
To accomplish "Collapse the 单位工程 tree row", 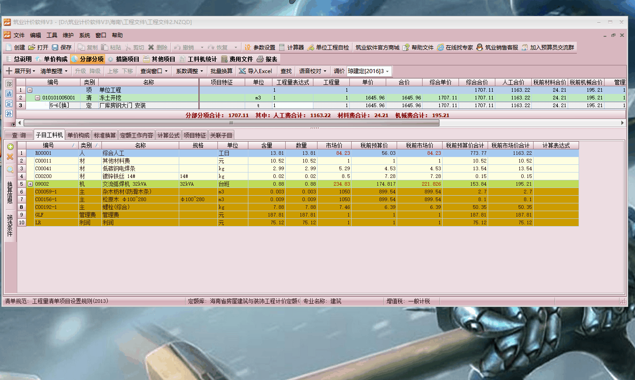I will click(29, 90).
